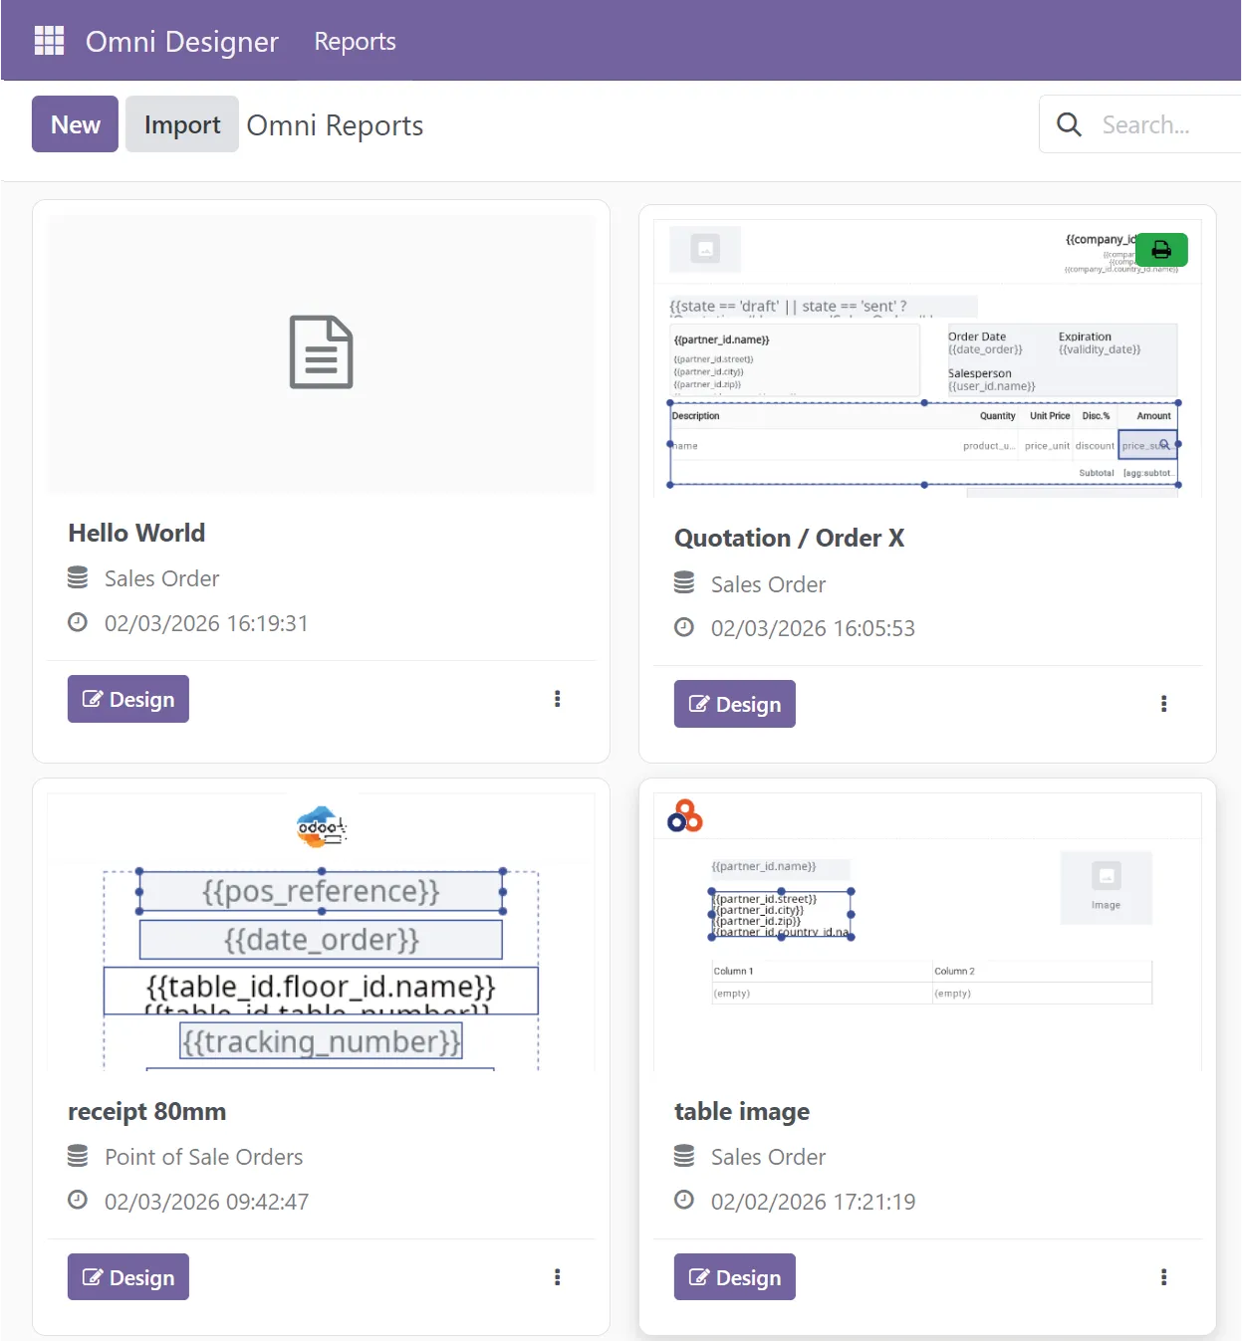Click the database icon beside Point of Sale Orders
1242x1341 pixels.
tap(78, 1156)
